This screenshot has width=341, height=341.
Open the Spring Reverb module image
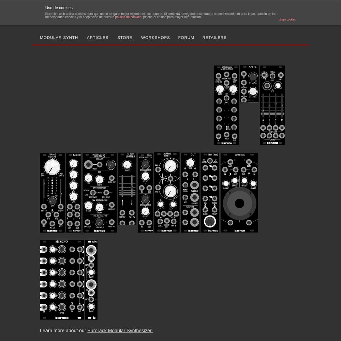click(x=52, y=193)
